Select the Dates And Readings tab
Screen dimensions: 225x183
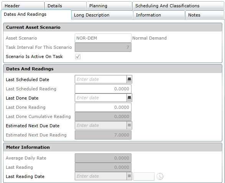click(x=36, y=14)
